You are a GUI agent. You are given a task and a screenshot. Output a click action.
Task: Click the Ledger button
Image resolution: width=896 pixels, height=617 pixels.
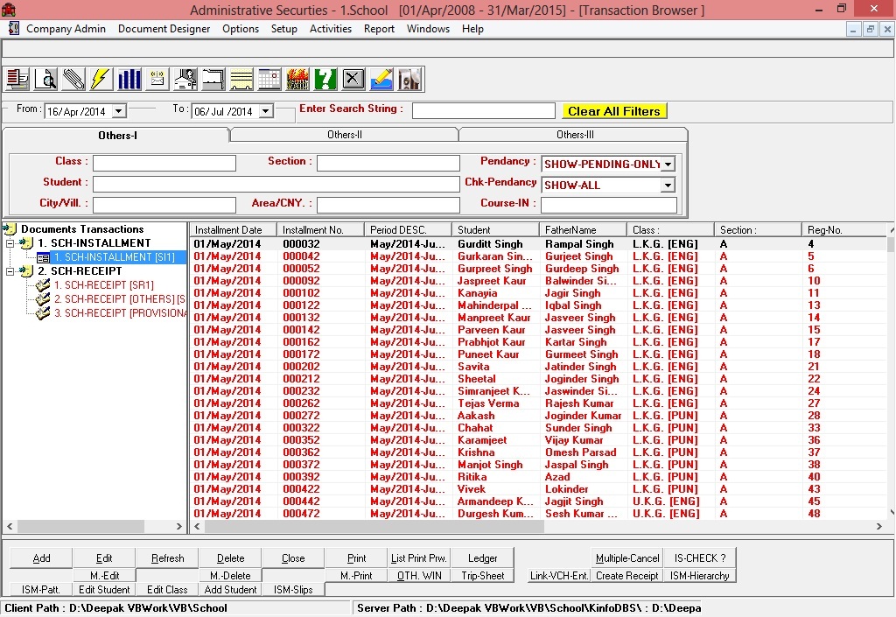pyautogui.click(x=483, y=558)
